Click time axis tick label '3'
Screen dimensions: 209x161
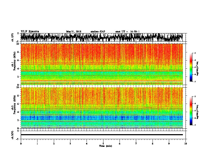[x=70, y=144]
